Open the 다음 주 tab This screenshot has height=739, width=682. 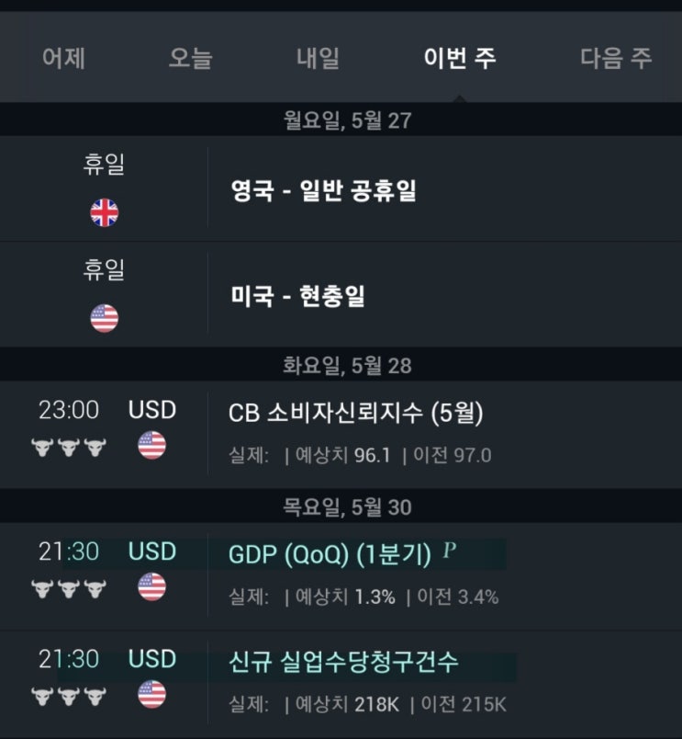click(x=616, y=58)
